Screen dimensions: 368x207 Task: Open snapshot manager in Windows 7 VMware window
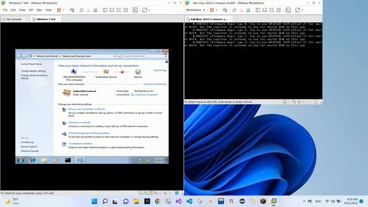95,10
